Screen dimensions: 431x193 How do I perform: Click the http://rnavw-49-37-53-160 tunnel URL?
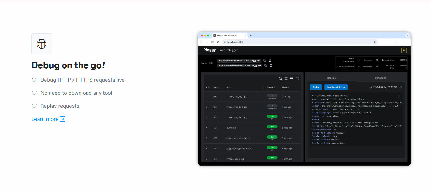(x=239, y=61)
